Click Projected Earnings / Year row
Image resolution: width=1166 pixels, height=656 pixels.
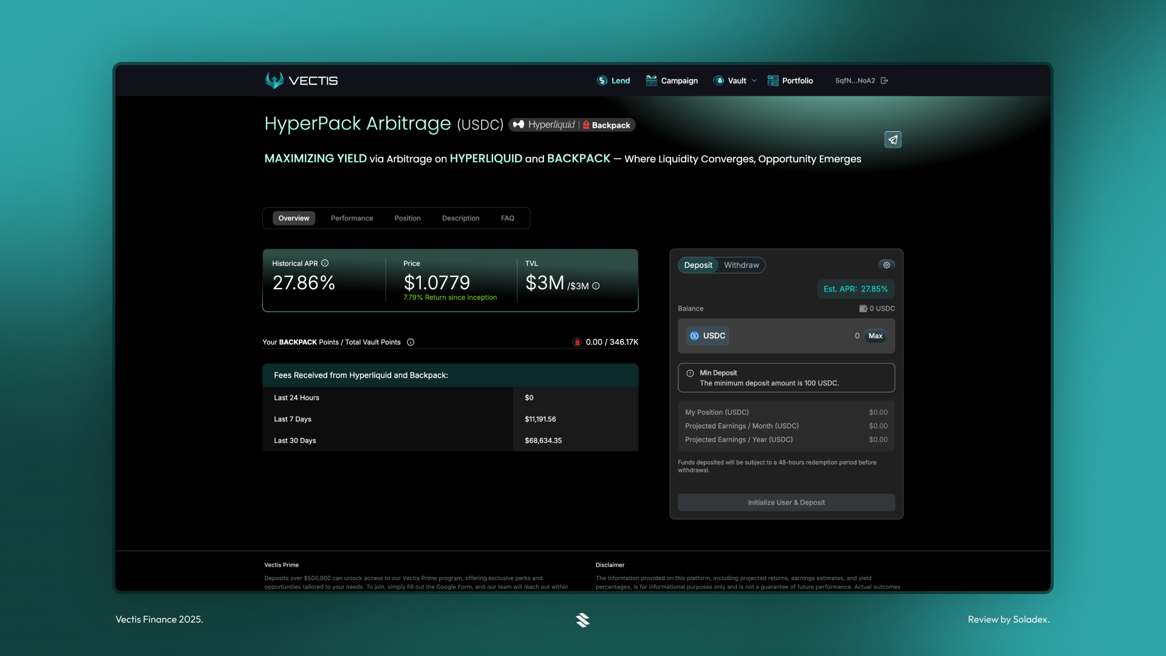(x=786, y=440)
